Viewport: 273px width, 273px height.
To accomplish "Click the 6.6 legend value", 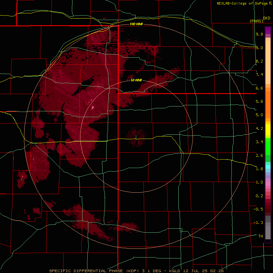I will click(259, 88).
